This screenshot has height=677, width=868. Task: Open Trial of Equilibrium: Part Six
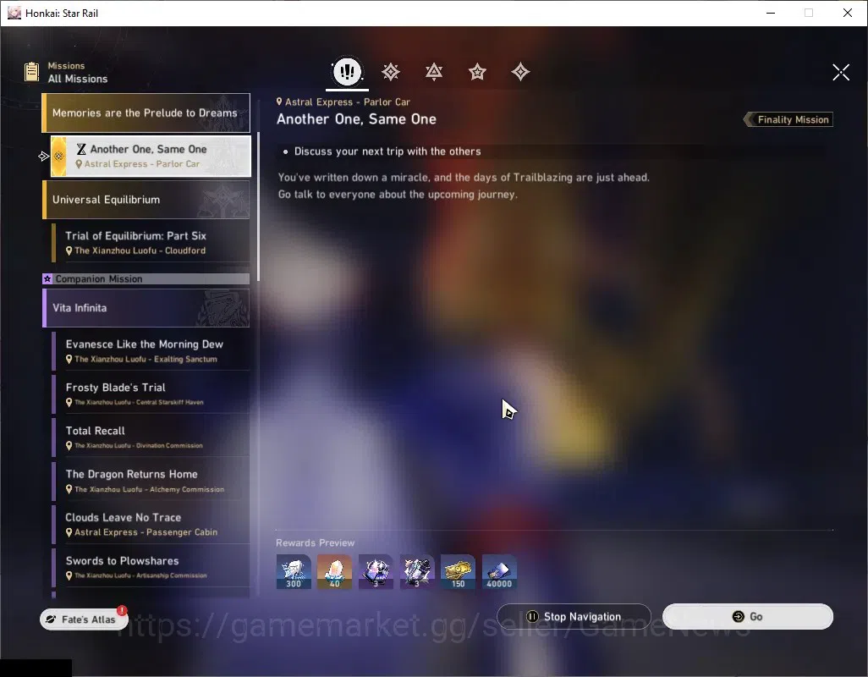pos(151,243)
